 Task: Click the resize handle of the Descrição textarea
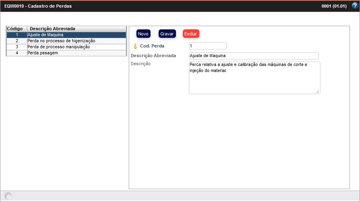[317, 91]
